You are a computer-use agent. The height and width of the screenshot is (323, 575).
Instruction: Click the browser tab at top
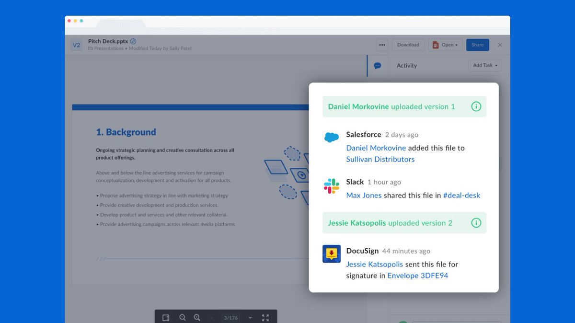121,23
